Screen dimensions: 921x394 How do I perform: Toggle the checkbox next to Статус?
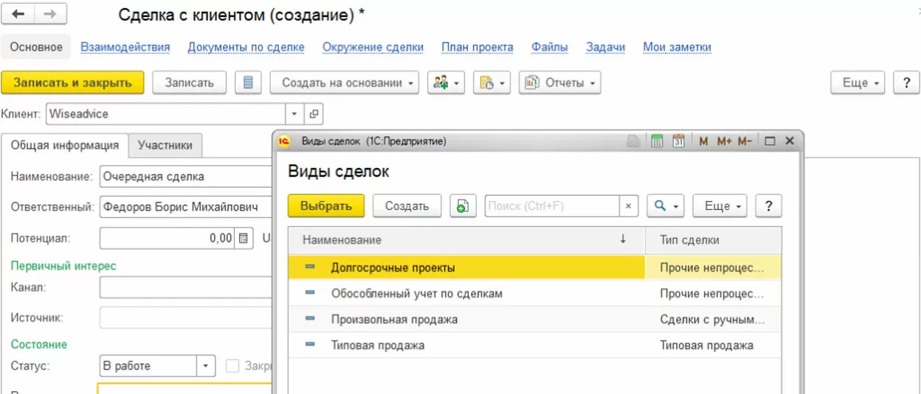(x=232, y=366)
